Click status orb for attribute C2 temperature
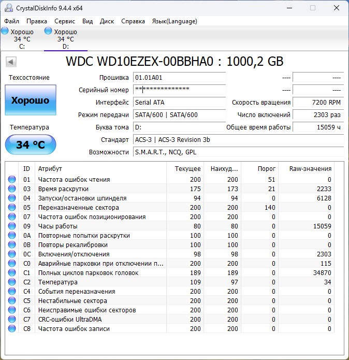The width and height of the screenshot is (349, 360). tap(12, 282)
